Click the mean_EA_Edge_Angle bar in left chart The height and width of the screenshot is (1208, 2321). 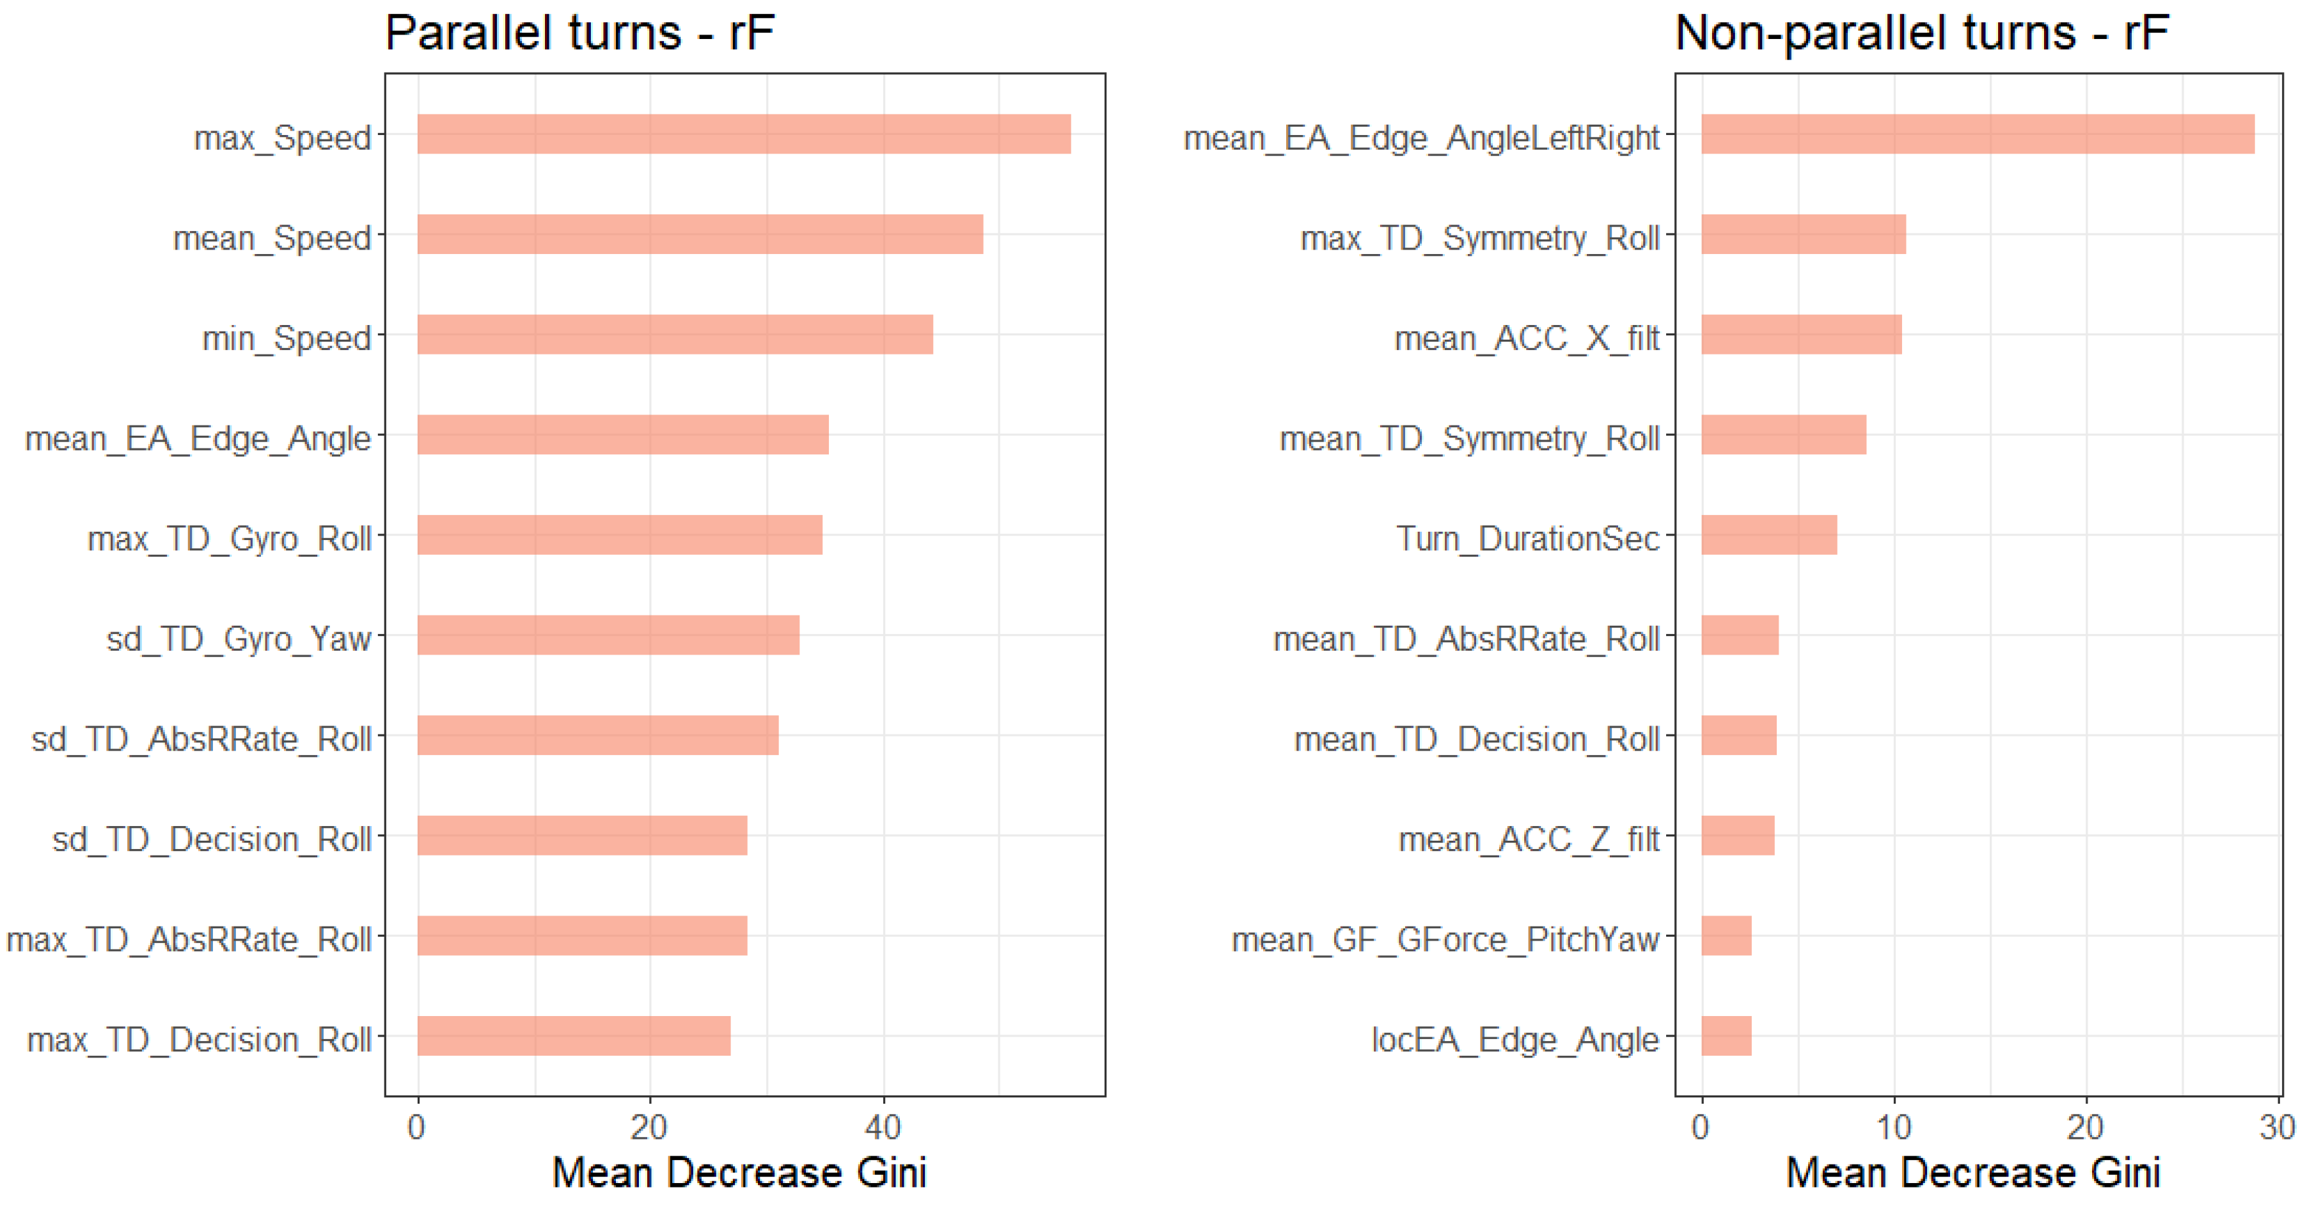[622, 434]
